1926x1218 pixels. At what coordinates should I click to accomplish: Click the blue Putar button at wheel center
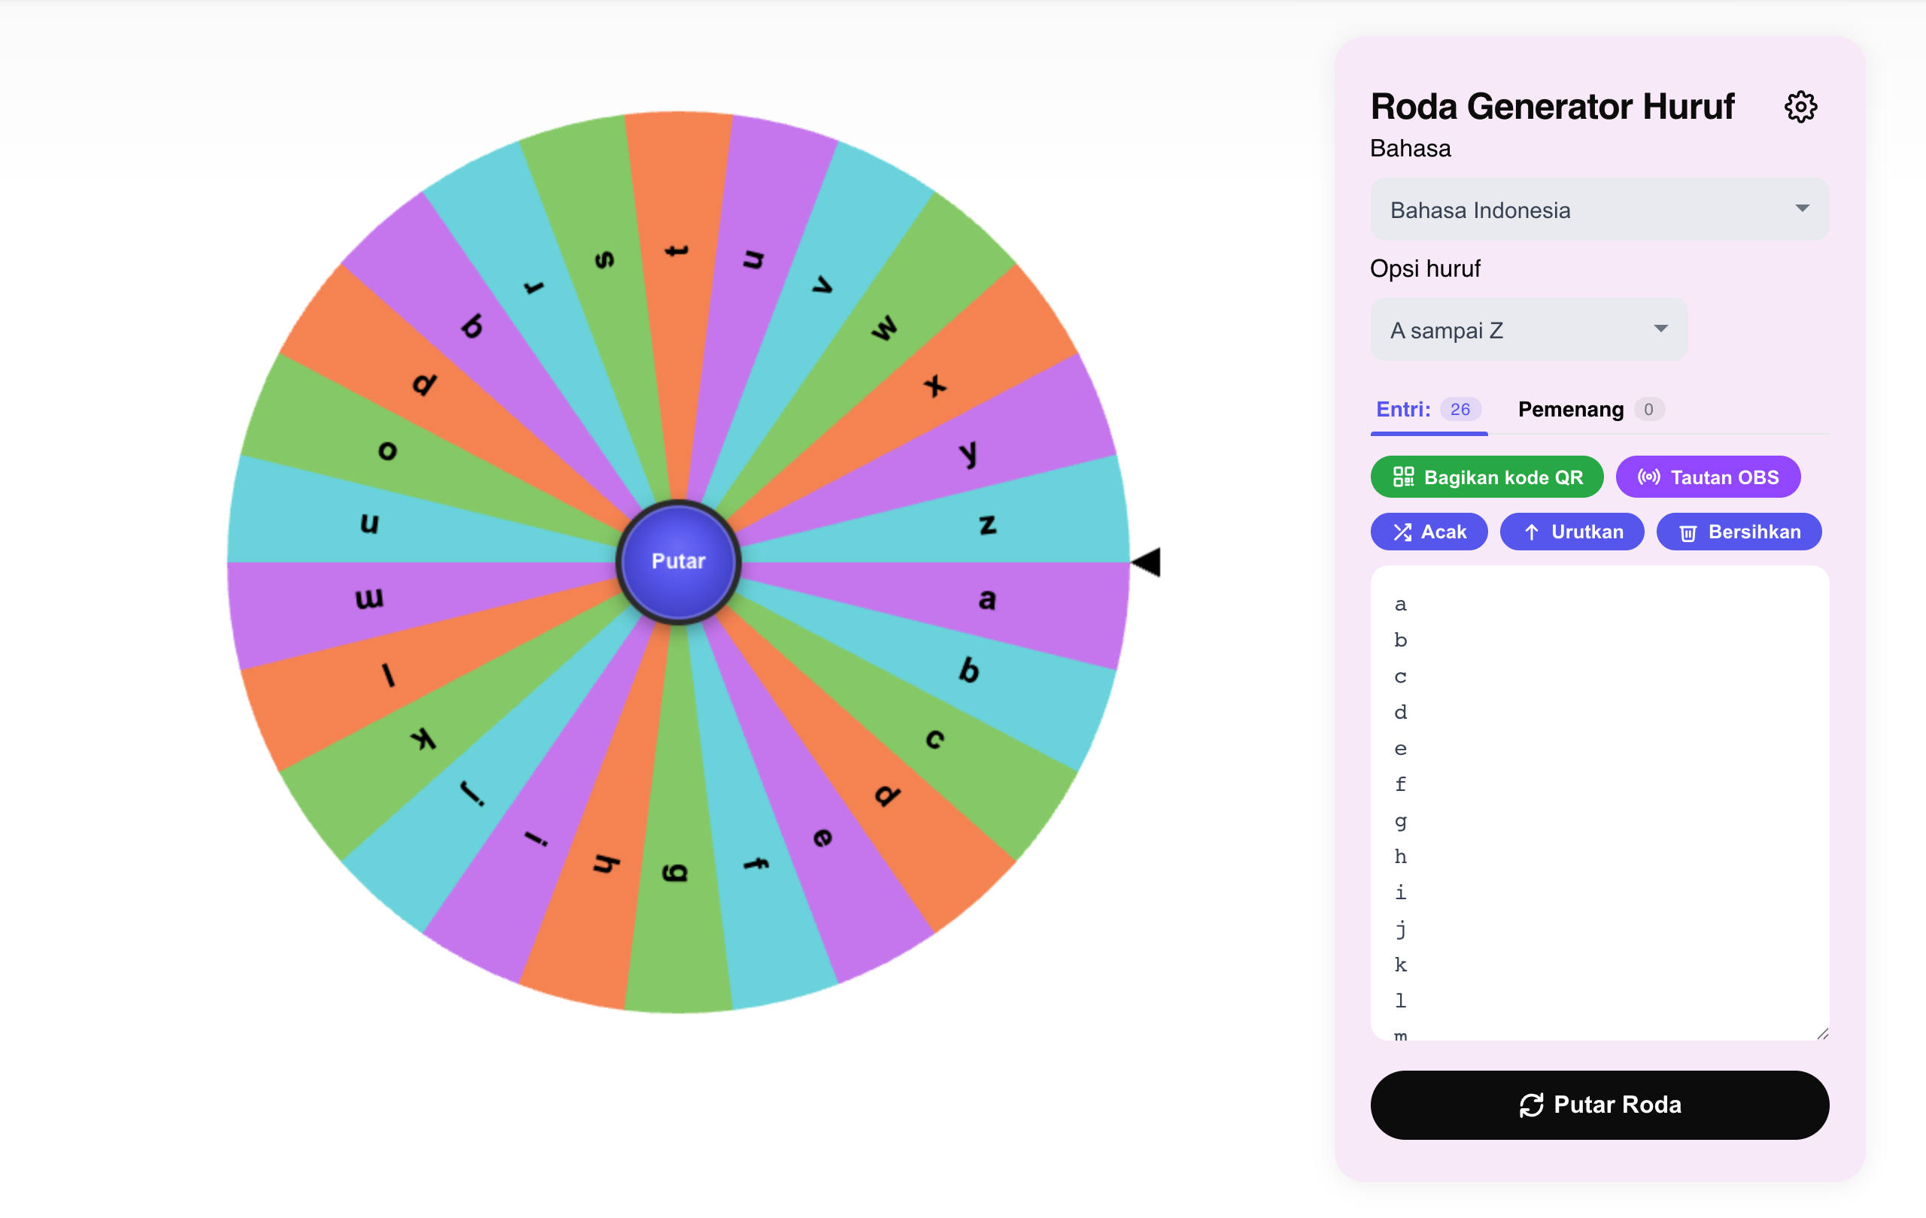(x=679, y=562)
